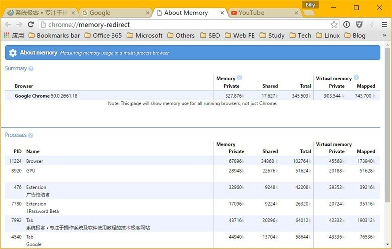Screen dimensions: 392x249
Task: Bookmark this page with the star icon
Action: pos(334,25)
